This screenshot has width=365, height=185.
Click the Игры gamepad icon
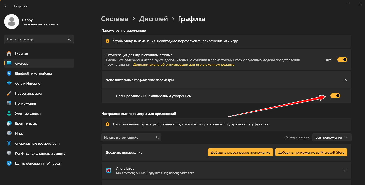(9, 133)
